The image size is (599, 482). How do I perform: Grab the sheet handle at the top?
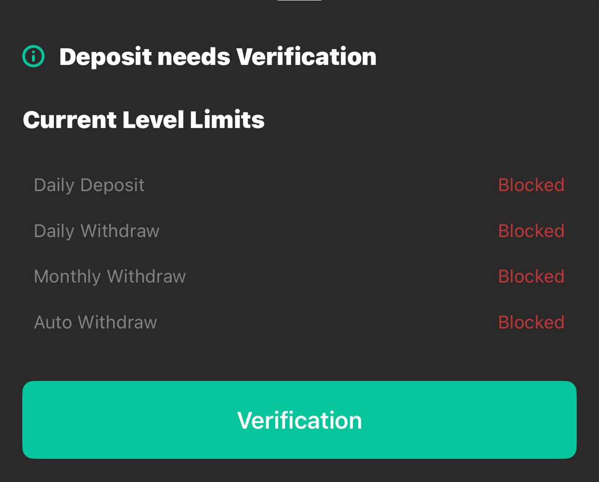[x=299, y=1]
